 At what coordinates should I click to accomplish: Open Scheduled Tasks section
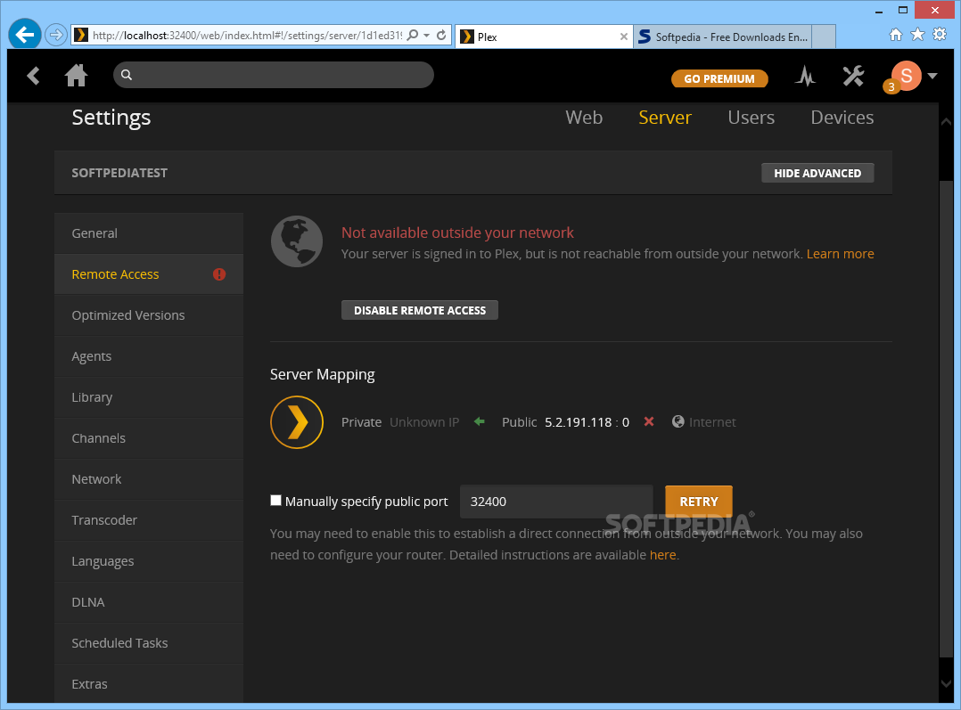pos(149,643)
